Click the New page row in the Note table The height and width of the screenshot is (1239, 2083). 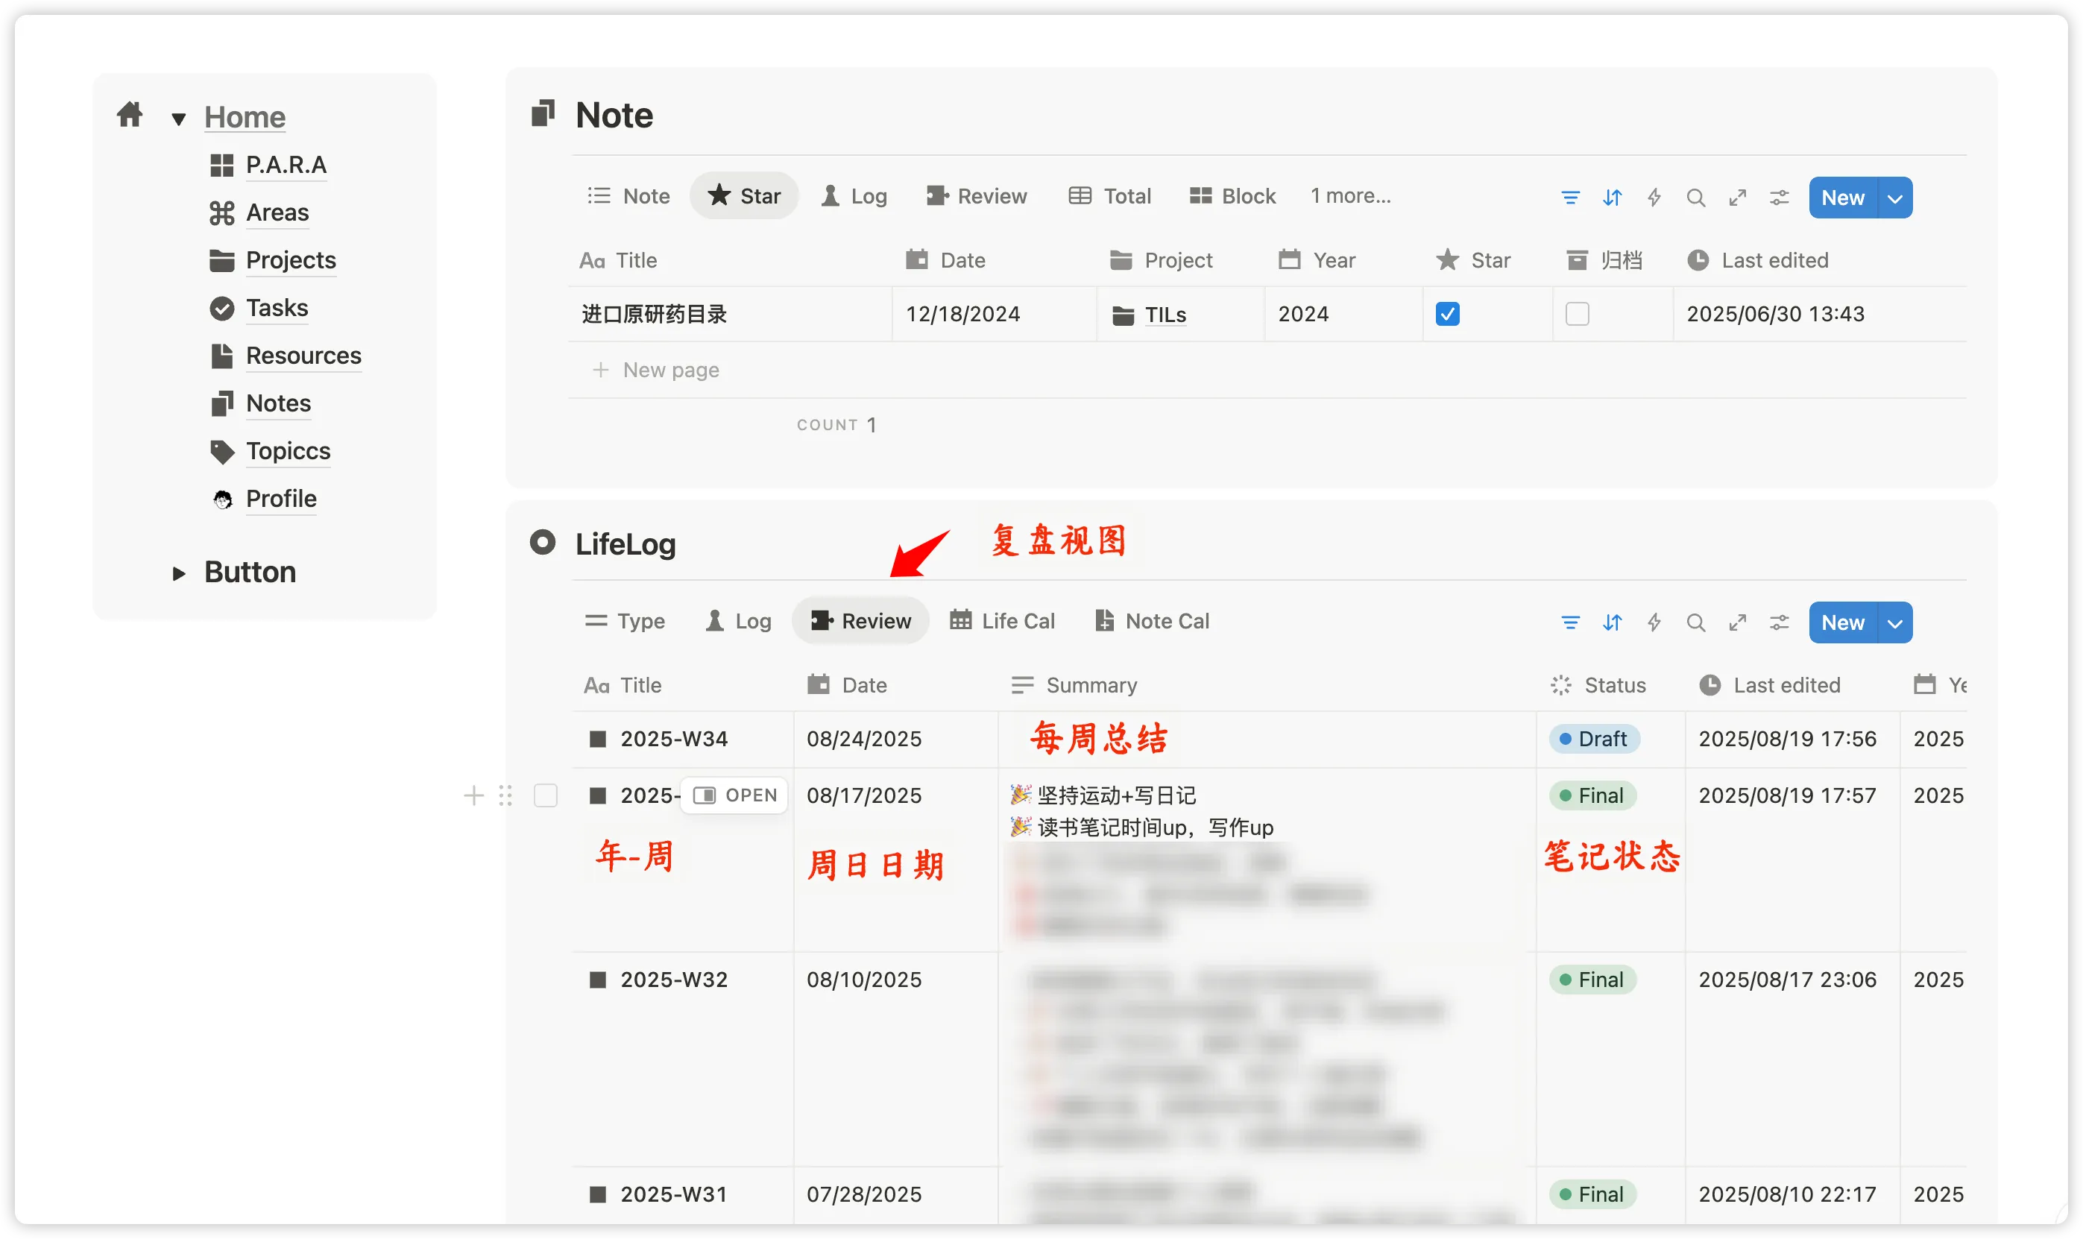(x=670, y=370)
